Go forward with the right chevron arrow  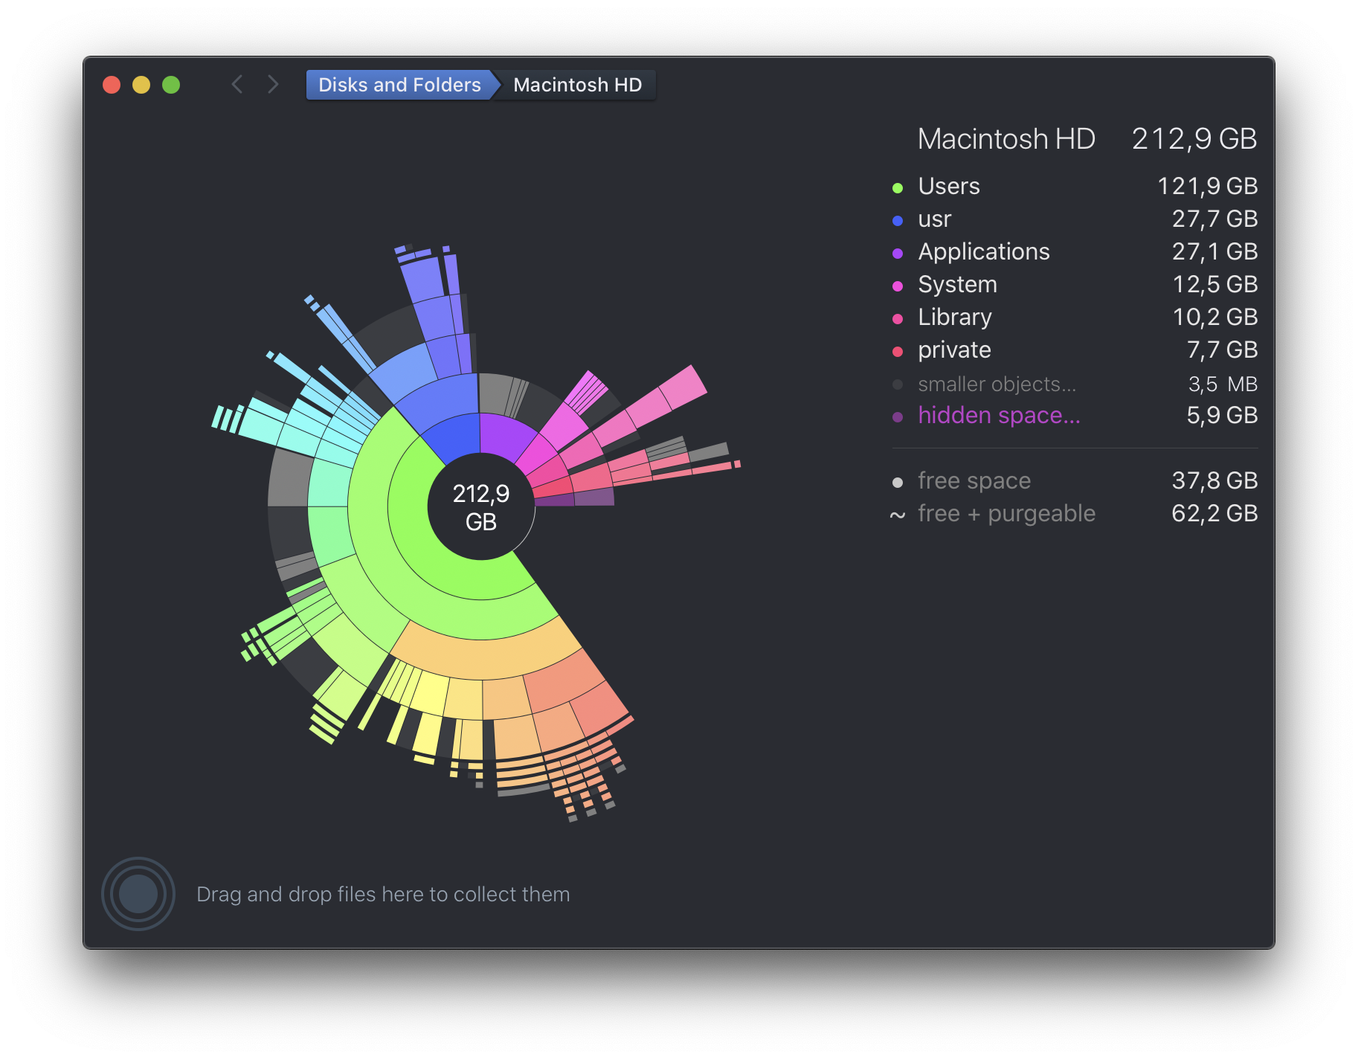point(273,84)
